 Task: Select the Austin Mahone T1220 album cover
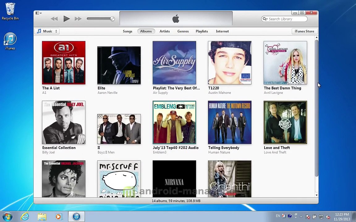230,63
